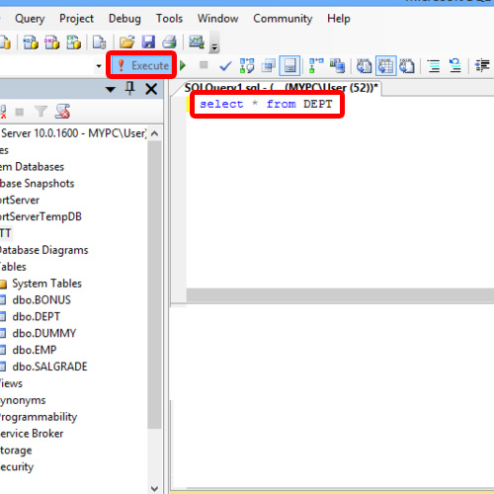Select the SQLQuery1.sql tab
This screenshot has height=494, width=494.
pos(281,88)
